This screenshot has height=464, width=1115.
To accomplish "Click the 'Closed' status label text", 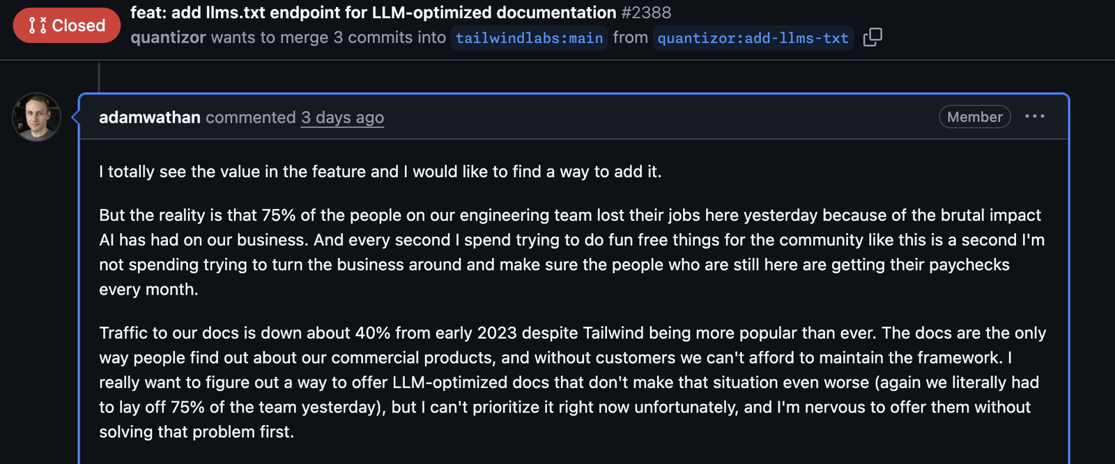I will [79, 26].
